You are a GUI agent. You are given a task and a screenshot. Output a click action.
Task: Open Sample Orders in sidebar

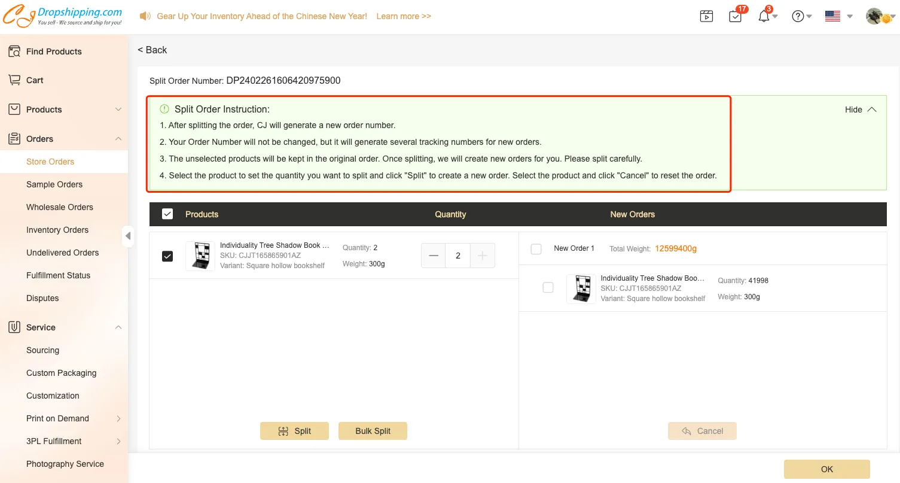click(x=54, y=184)
